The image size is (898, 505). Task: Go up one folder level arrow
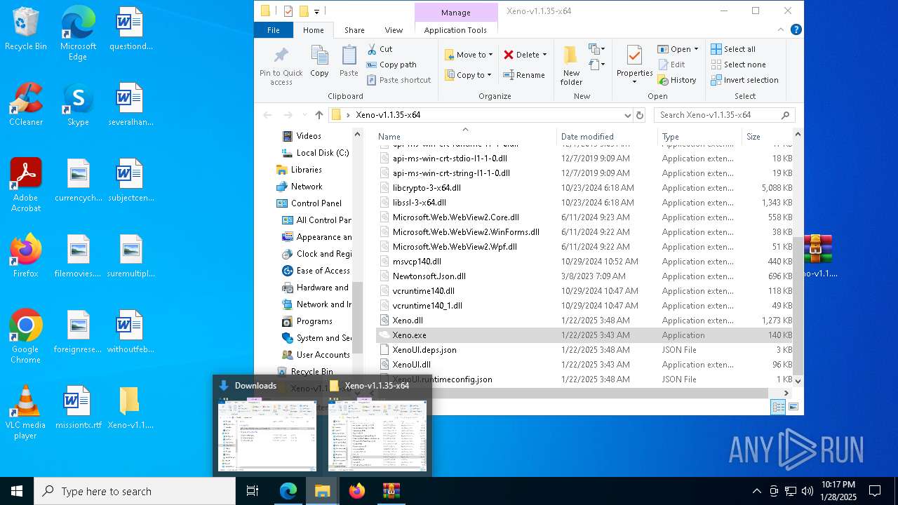coord(319,115)
